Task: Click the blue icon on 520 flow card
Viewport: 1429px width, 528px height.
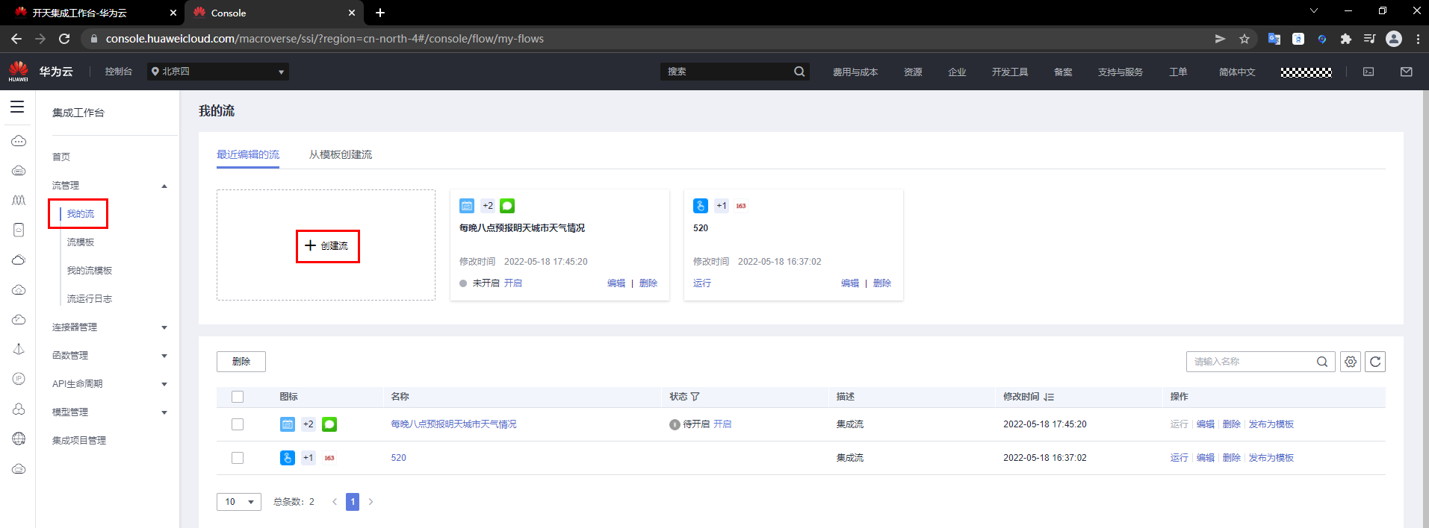Action: pyautogui.click(x=701, y=206)
